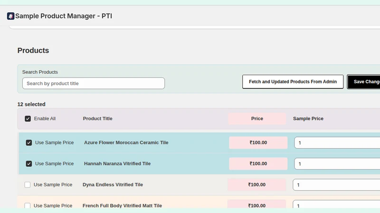Click sample price field for French Full Body tile
The height and width of the screenshot is (213, 380).
(336, 204)
